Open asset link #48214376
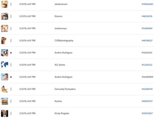The height and width of the screenshot is (118, 154). (147, 16)
